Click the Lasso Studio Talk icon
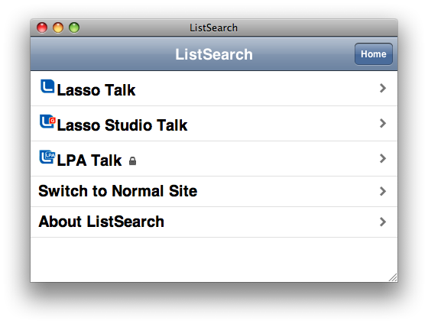Image resolution: width=428 pixels, height=324 pixels. pyautogui.click(x=47, y=122)
